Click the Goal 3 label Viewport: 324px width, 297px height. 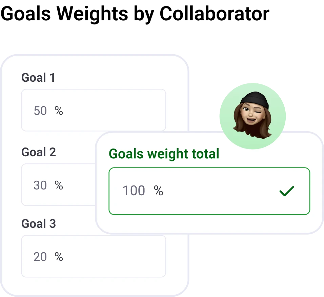point(38,224)
